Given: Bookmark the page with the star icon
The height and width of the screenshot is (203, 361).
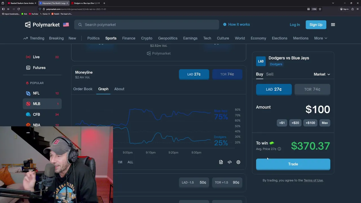Looking at the screenshot, I should point(320,9).
